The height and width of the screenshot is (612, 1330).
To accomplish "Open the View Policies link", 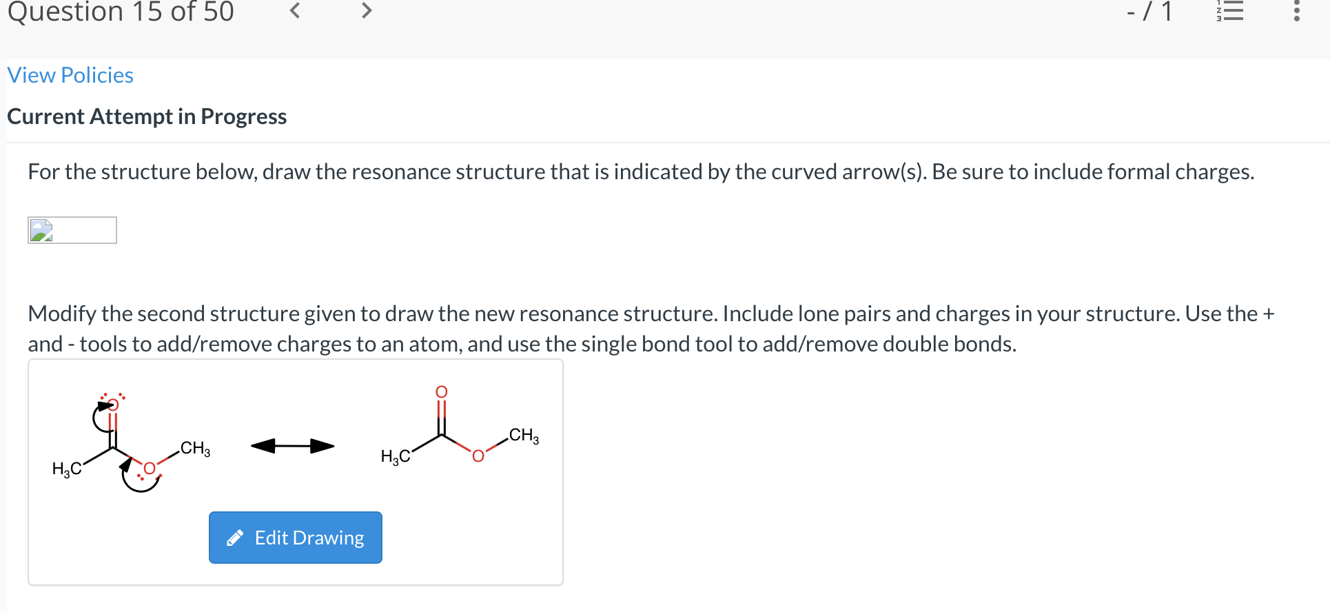I will click(x=70, y=75).
